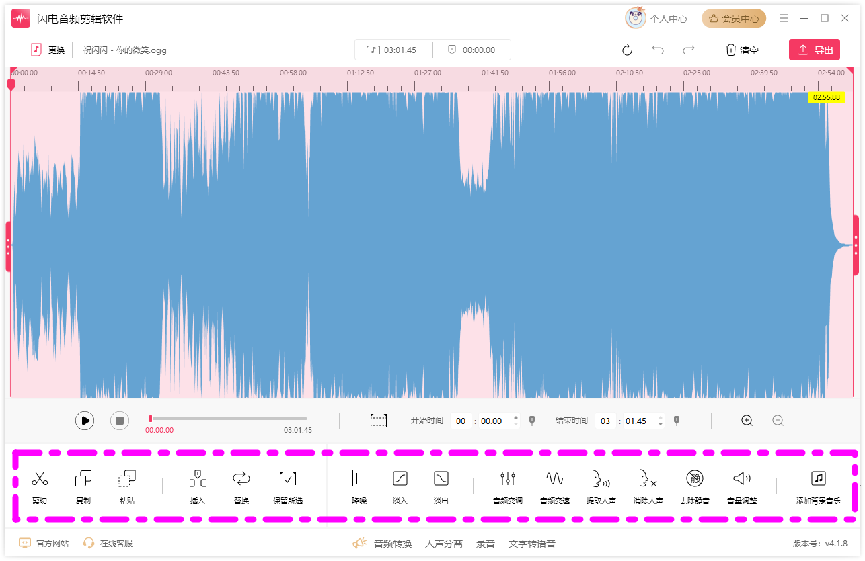This screenshot has width=865, height=561.
Task: Decrease the 结束时间 seconds with down stepper
Action: [661, 425]
